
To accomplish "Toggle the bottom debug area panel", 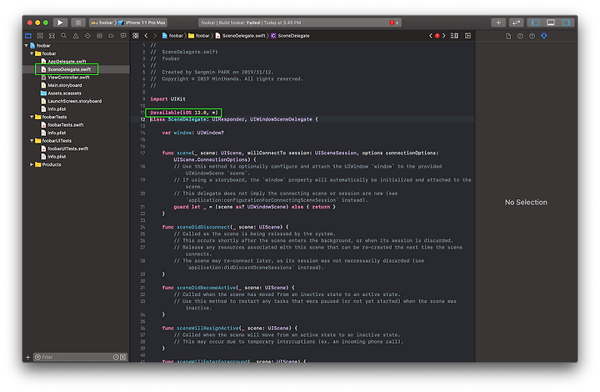I will [550, 23].
